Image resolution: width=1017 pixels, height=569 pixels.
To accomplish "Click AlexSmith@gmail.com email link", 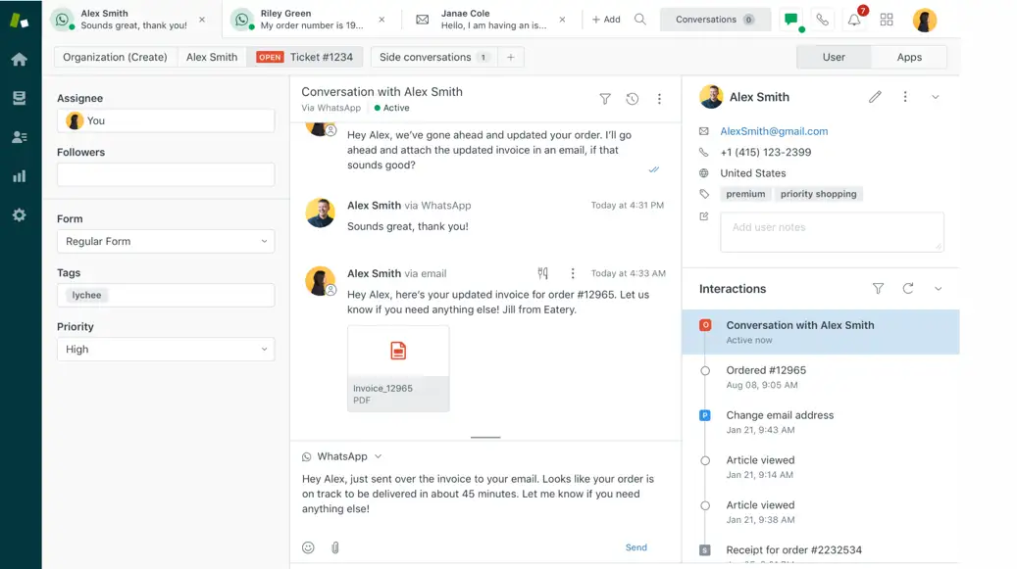I will [x=774, y=131].
